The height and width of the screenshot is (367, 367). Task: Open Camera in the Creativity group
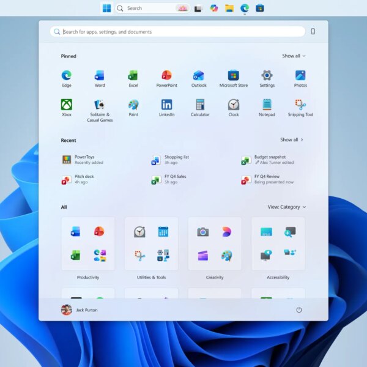tap(202, 232)
